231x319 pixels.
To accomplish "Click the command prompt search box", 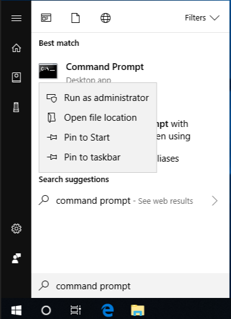I will 130,286.
